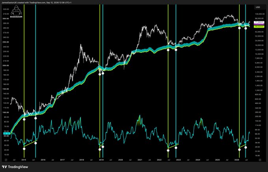
Task: Click the '2019' label on the time axis
Action: point(101,160)
